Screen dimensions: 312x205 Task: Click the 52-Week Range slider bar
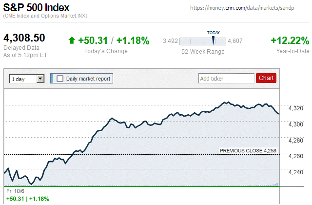[x=203, y=41]
